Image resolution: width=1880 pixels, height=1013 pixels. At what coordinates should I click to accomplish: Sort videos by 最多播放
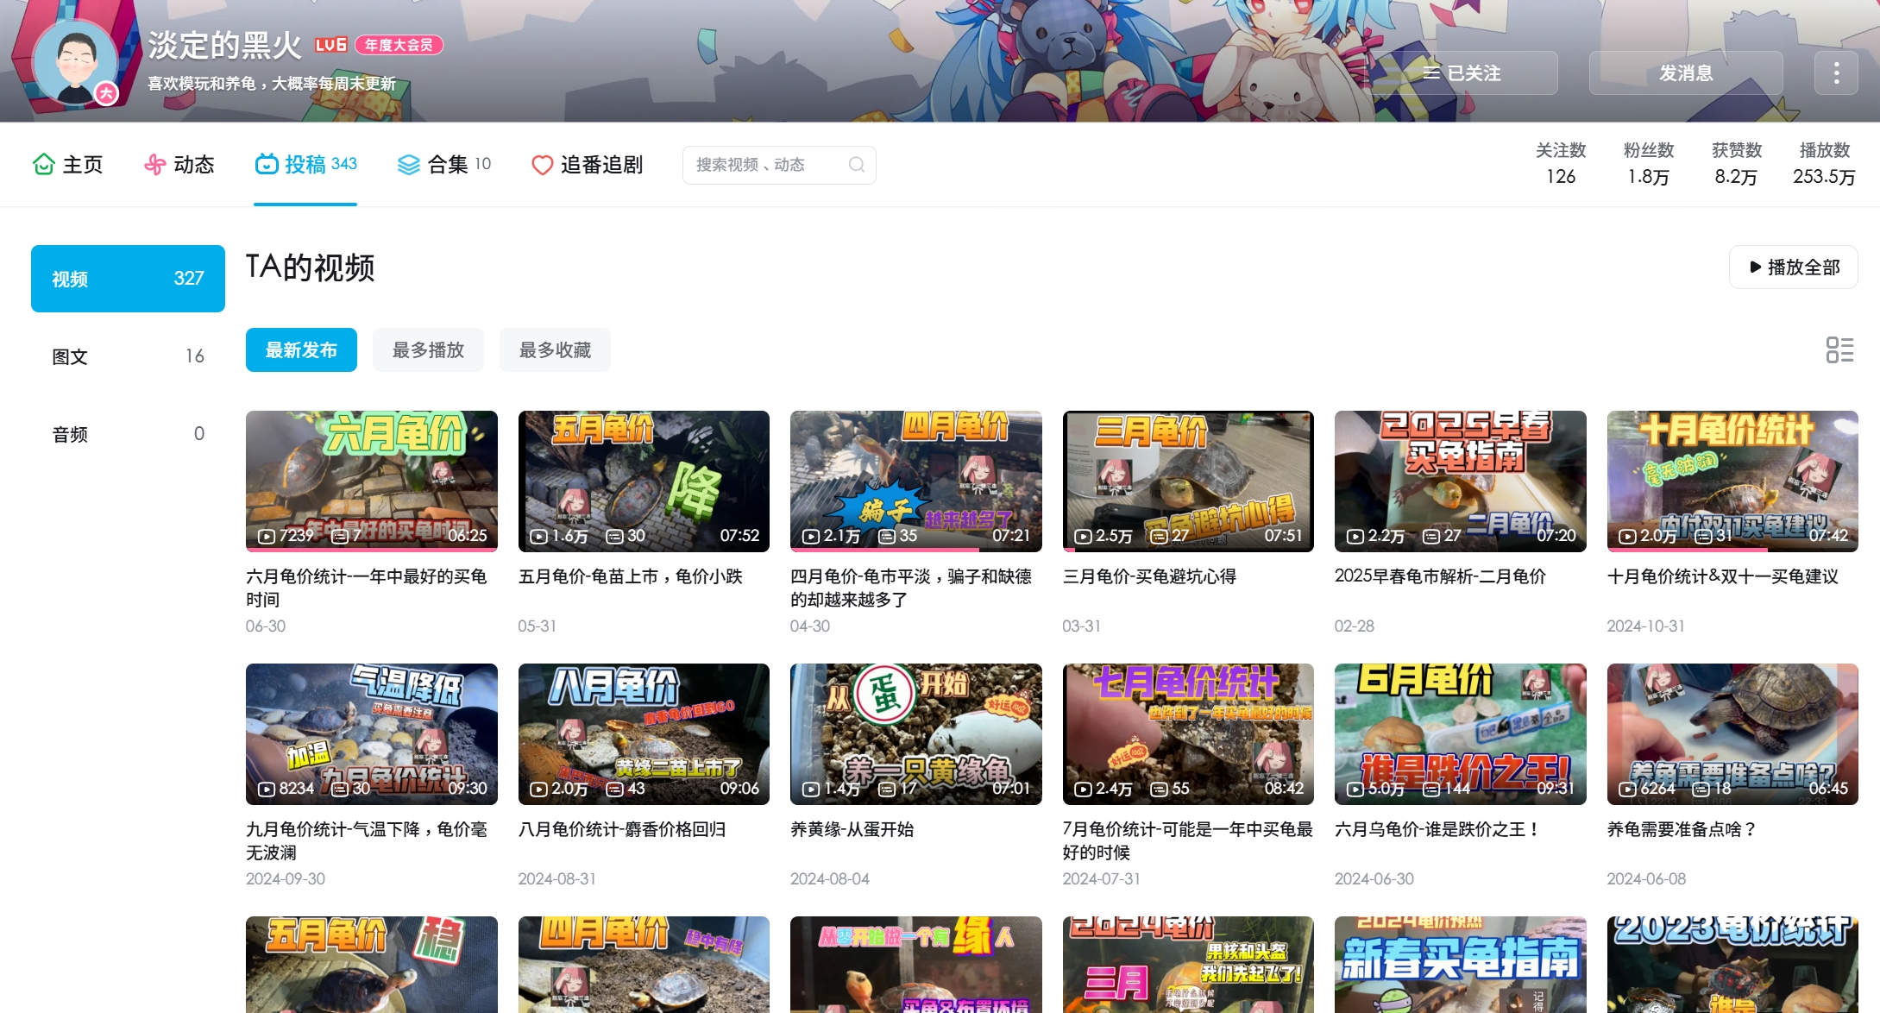pyautogui.click(x=428, y=350)
